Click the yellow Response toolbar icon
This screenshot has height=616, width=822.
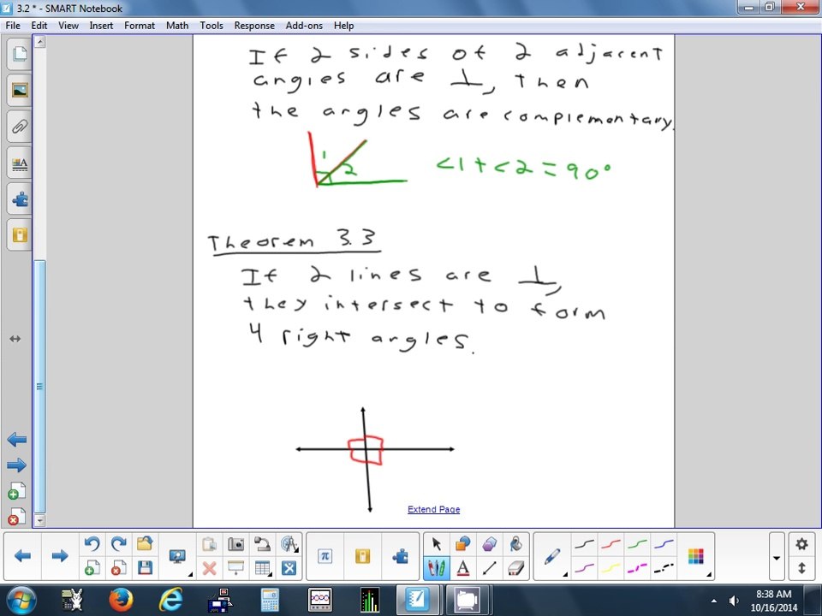click(x=362, y=556)
